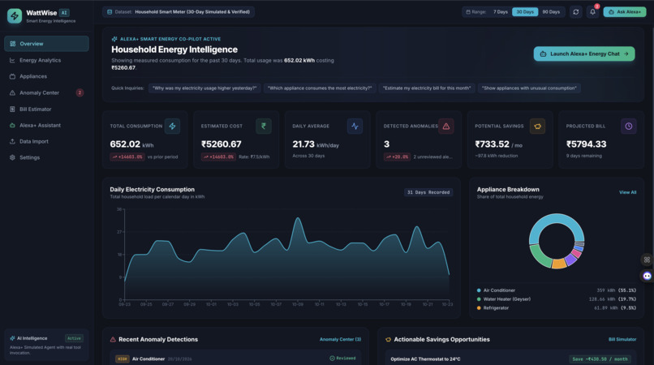This screenshot has width=654, height=365.
Task: Click the Projected Bill clock icon
Action: coord(629,126)
